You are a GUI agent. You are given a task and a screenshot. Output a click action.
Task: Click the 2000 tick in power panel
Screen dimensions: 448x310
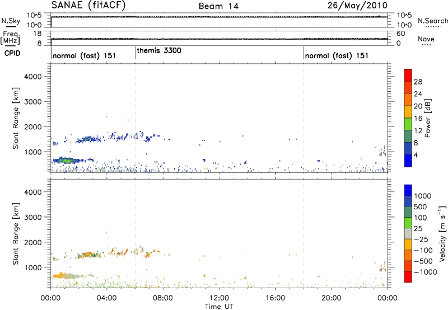click(32, 126)
